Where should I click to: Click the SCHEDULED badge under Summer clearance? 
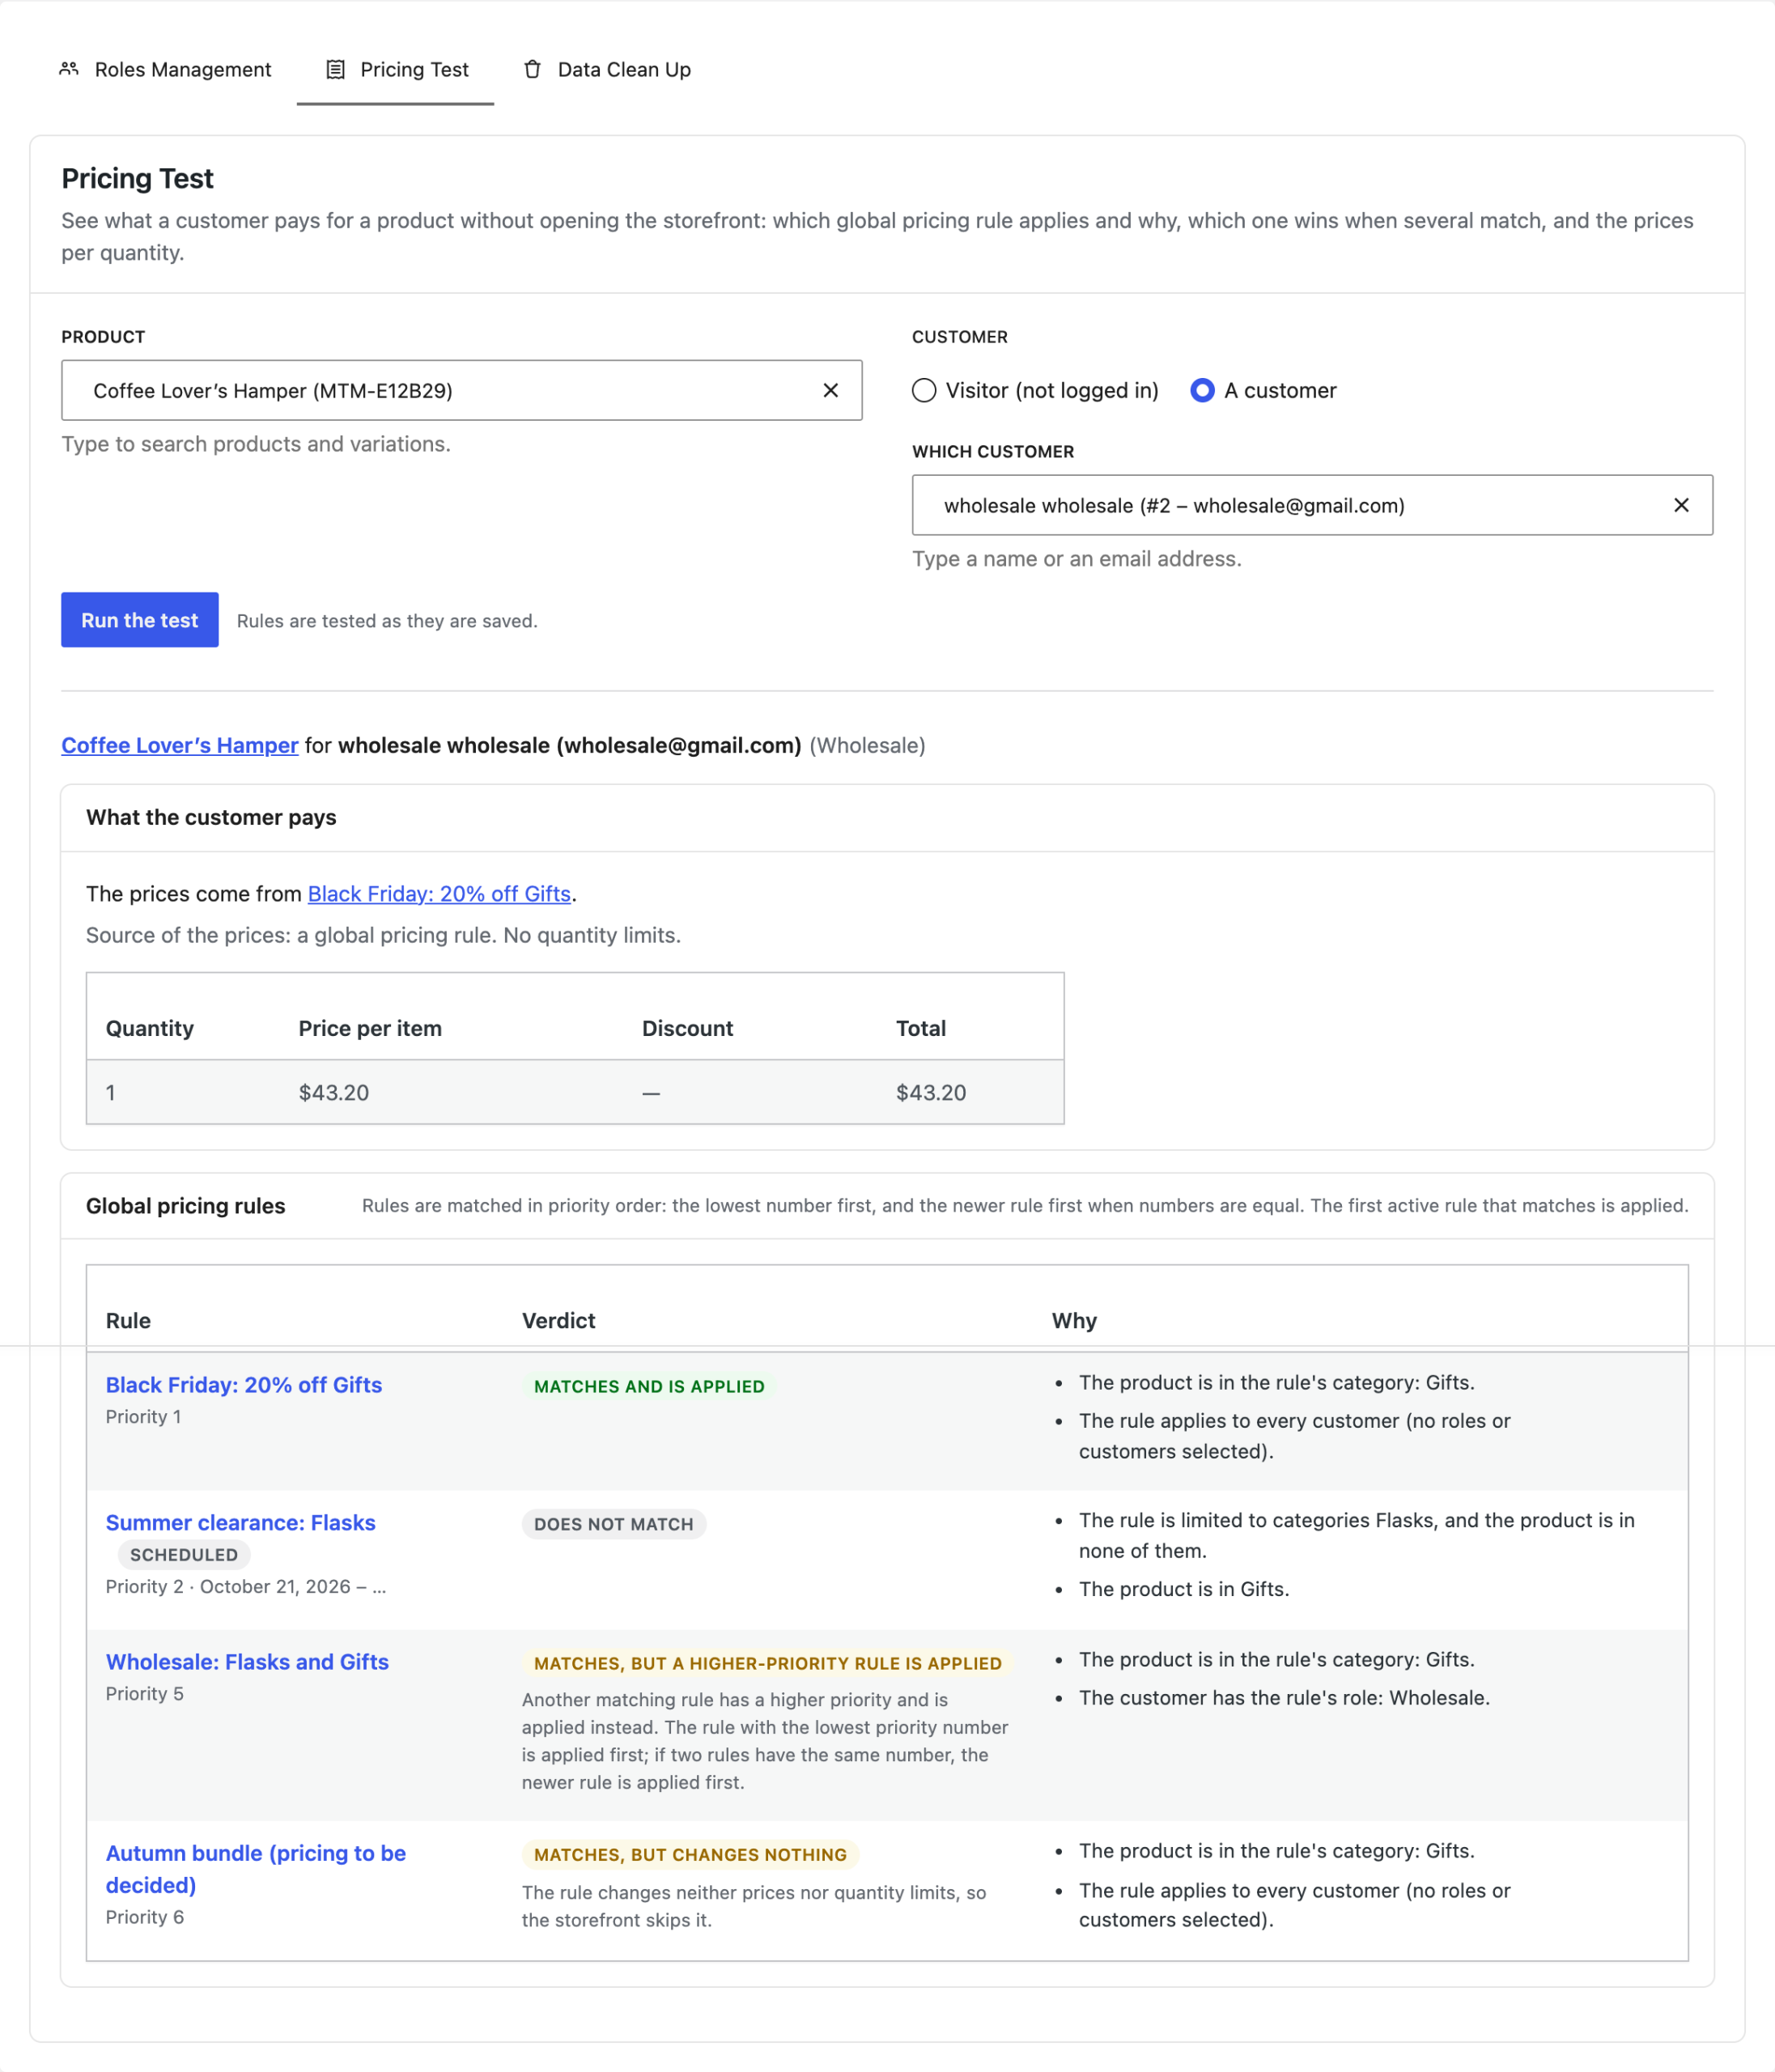pyautogui.click(x=184, y=1555)
